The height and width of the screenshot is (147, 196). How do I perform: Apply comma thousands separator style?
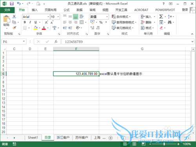coord(106,22)
